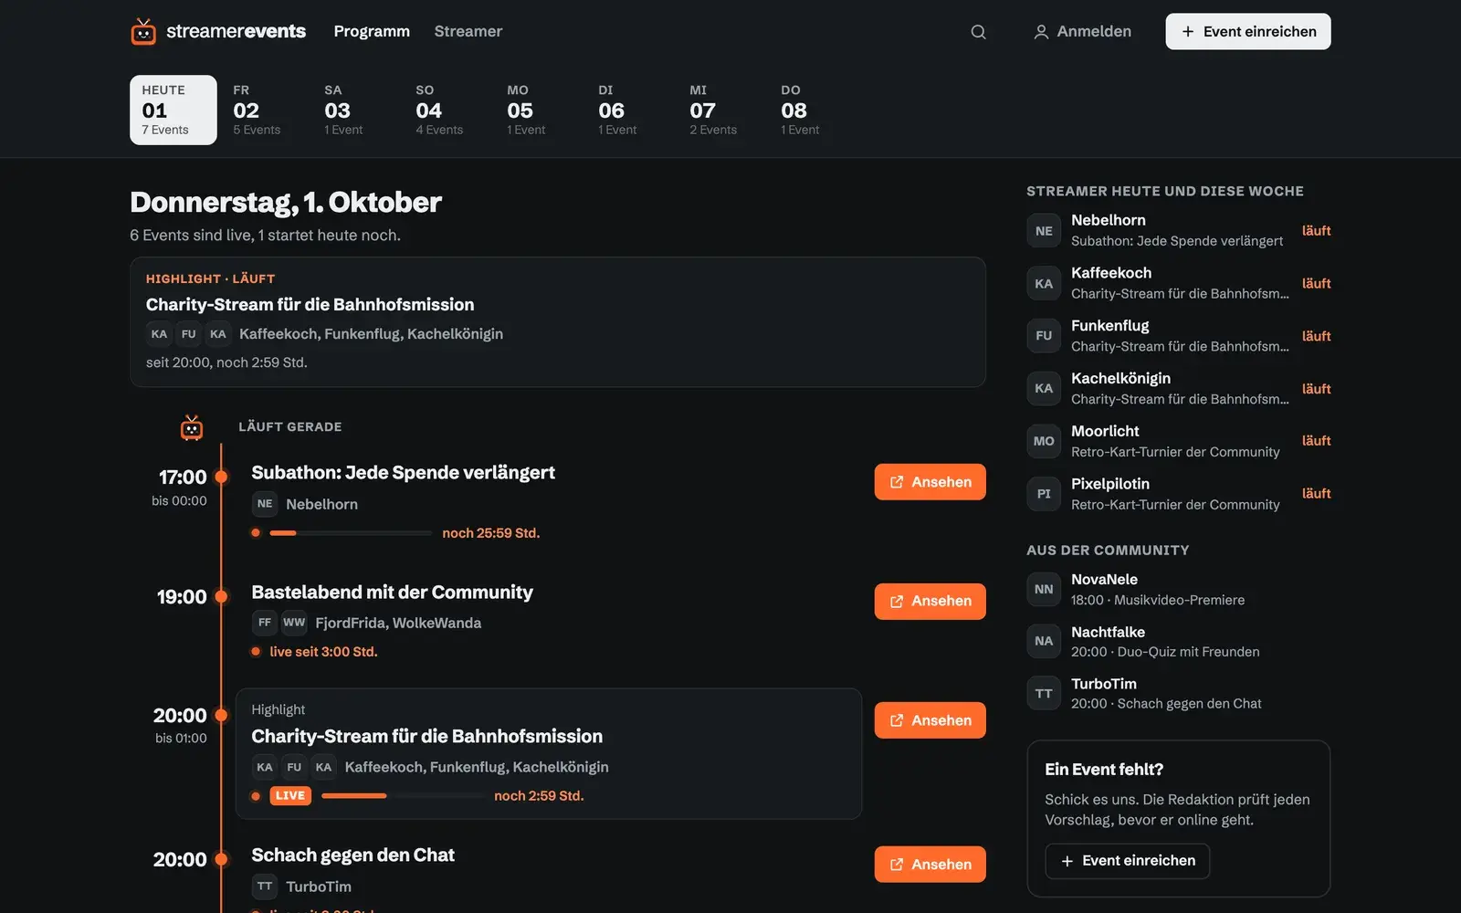Select the MI 07 day tab
Screen dimensions: 1461x913
coord(721,110)
